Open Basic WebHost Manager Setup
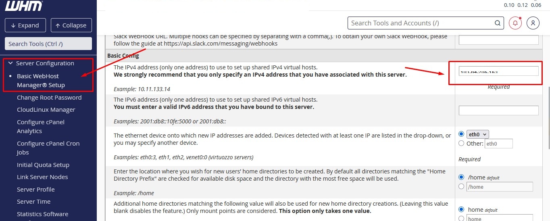Image resolution: width=550 pixels, height=221 pixels. tap(40, 80)
